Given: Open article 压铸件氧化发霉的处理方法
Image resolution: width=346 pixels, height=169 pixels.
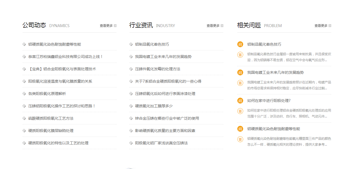Looking at the screenshot, I should pyautogui.click(x=158, y=69).
